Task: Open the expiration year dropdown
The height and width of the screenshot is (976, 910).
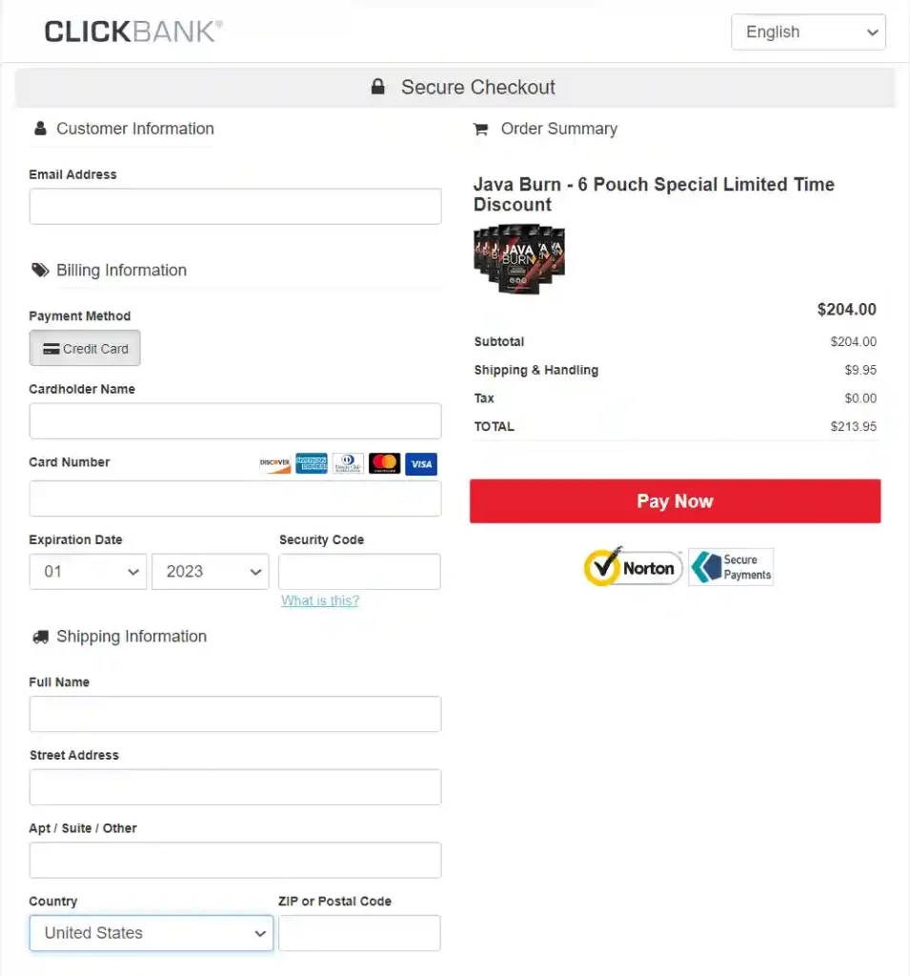Action: [210, 572]
